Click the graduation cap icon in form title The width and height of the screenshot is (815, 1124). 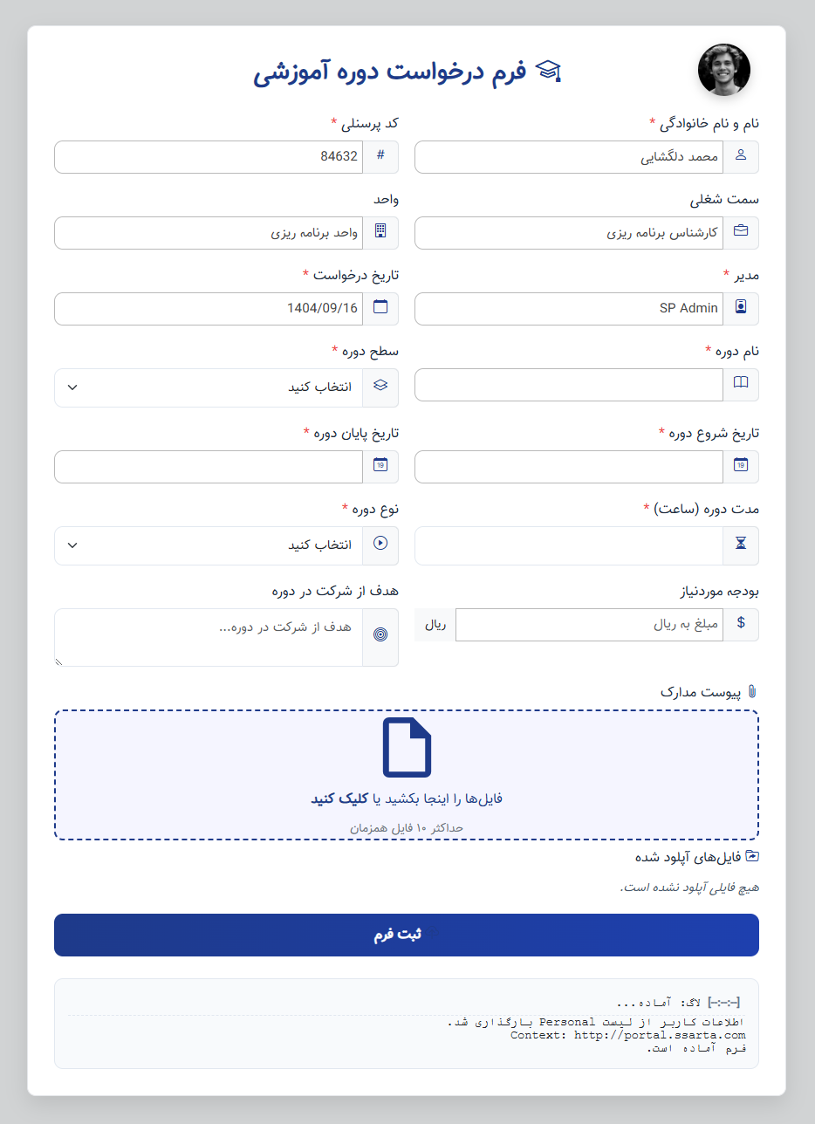[550, 71]
